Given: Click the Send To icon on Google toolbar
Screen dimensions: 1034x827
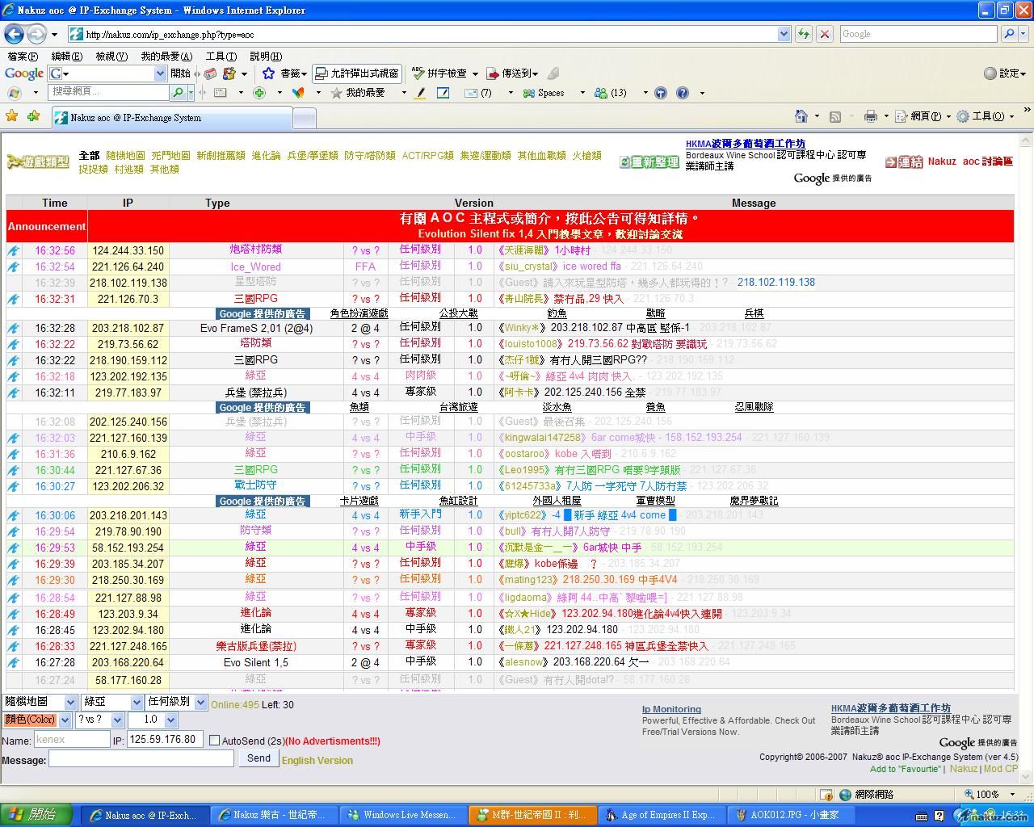Looking at the screenshot, I should (x=493, y=73).
